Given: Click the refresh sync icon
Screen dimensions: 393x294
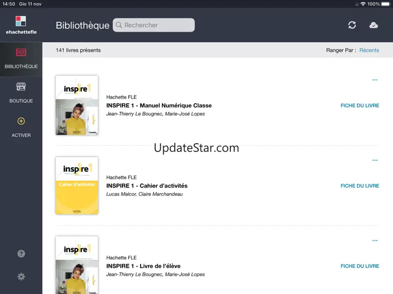Looking at the screenshot, I should coord(352,25).
